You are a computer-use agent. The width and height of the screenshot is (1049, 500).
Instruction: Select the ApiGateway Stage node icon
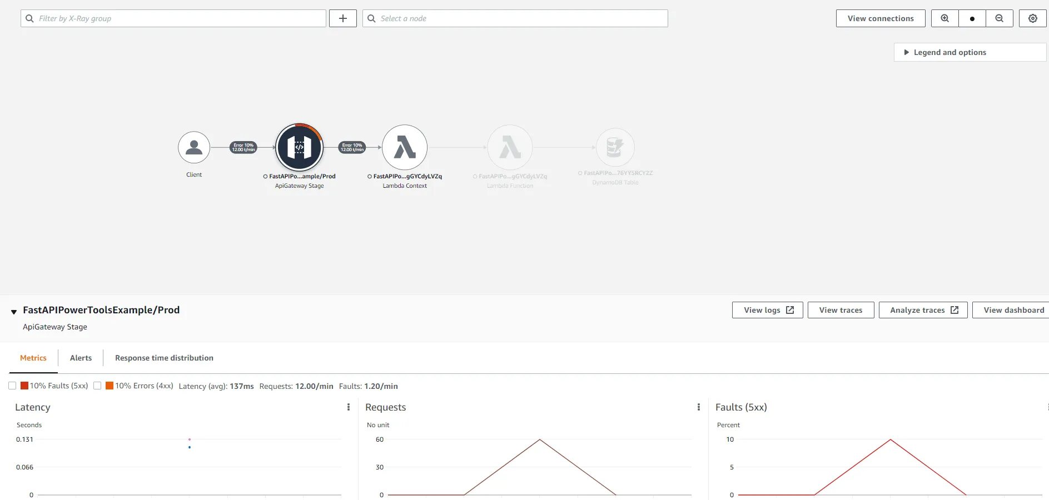[x=300, y=147]
